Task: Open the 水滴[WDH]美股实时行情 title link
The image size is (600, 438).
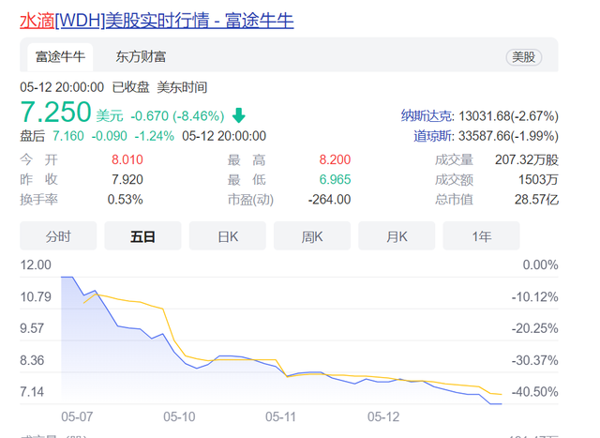Action: coord(157,21)
